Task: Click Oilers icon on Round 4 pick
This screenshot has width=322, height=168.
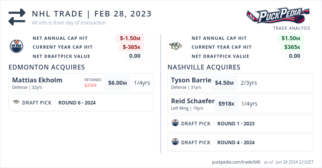Action: [x=175, y=142]
